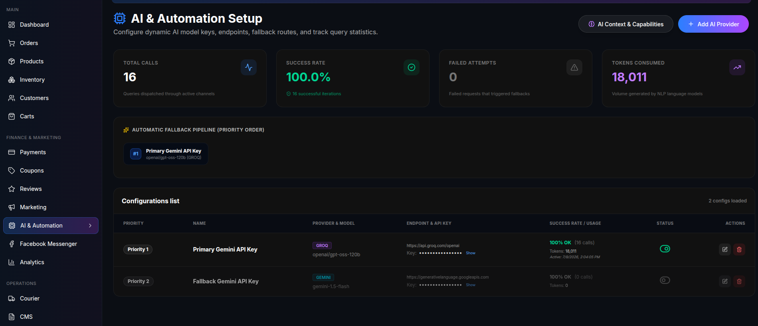The image size is (758, 326).
Task: Click the '100.0%' success rate value
Action: (308, 77)
